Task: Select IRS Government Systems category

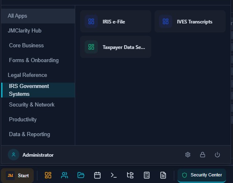Action: pos(38,90)
